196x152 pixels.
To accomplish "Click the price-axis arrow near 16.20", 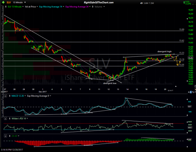I will pyautogui.click(x=187, y=19).
